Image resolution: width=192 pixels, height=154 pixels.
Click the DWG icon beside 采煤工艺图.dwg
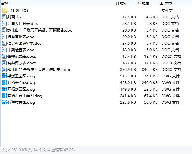click(x=4, y=76)
